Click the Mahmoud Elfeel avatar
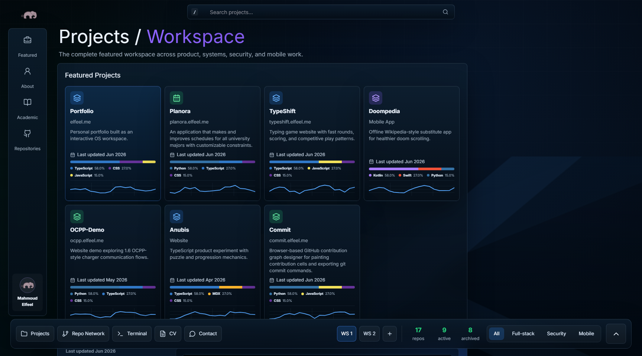Viewport: 642px width, 356px height. (x=27, y=285)
